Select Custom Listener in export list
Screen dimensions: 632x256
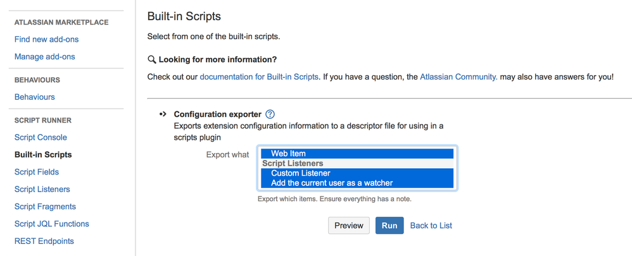(301, 173)
